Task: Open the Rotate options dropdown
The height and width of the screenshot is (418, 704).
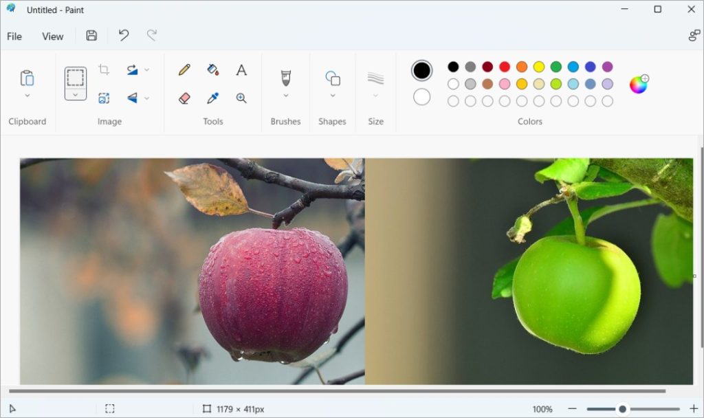Action: [x=147, y=70]
